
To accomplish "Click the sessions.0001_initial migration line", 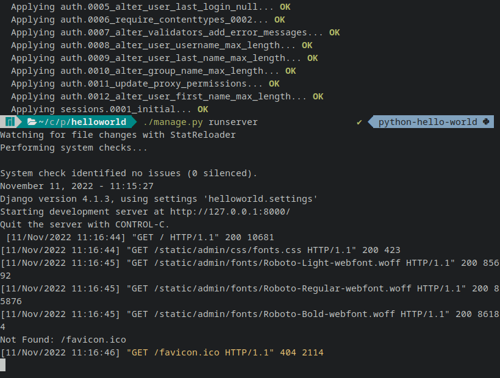I will click(109, 109).
